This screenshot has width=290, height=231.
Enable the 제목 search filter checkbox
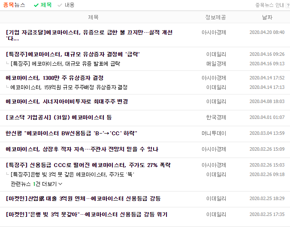click(43, 5)
